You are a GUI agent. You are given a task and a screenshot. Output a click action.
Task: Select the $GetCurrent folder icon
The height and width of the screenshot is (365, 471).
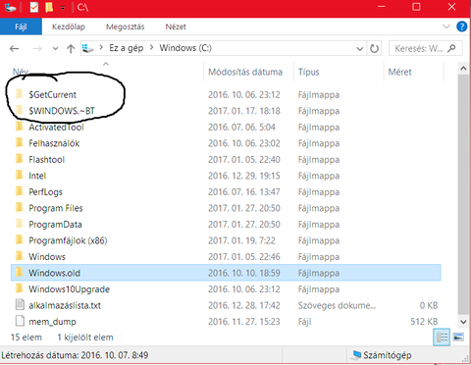[20, 94]
